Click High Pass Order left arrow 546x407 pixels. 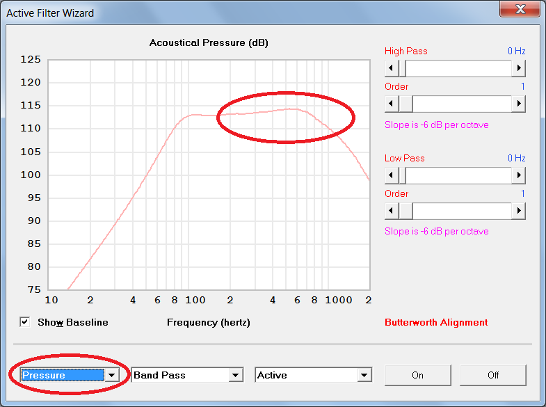pyautogui.click(x=392, y=104)
